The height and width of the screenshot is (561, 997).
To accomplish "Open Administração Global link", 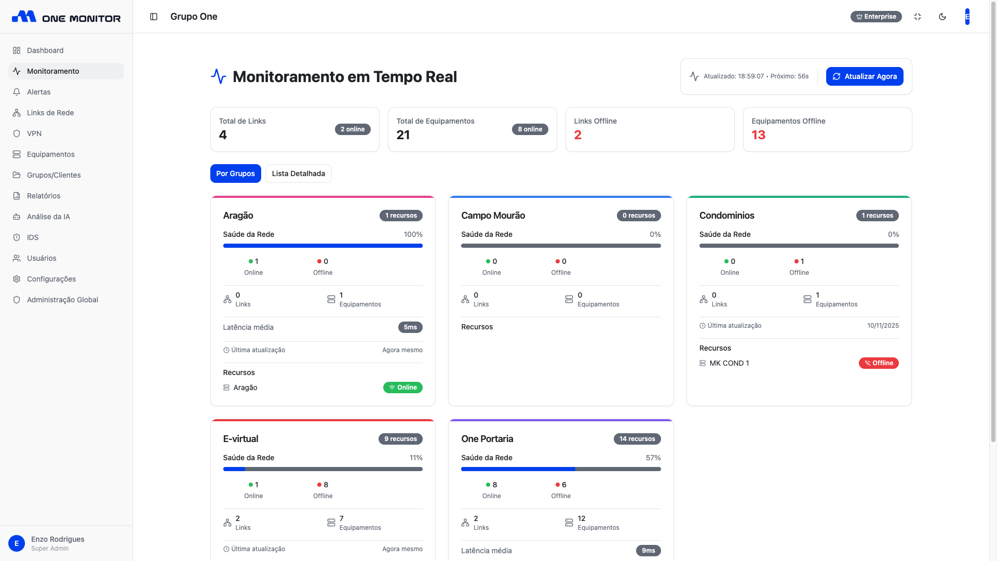I will (x=62, y=300).
